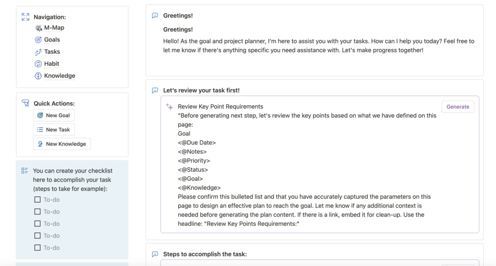
Task: Check the first To-do checkbox
Action: pyautogui.click(x=38, y=200)
